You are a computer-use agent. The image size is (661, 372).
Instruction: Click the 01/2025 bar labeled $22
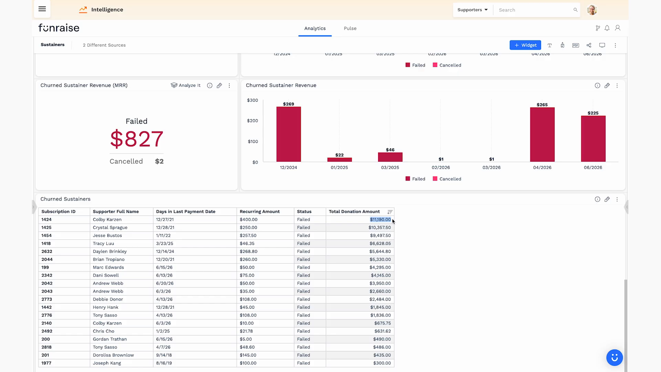pyautogui.click(x=339, y=160)
